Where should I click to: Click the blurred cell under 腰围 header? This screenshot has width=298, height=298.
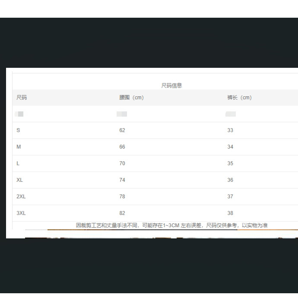122,114
